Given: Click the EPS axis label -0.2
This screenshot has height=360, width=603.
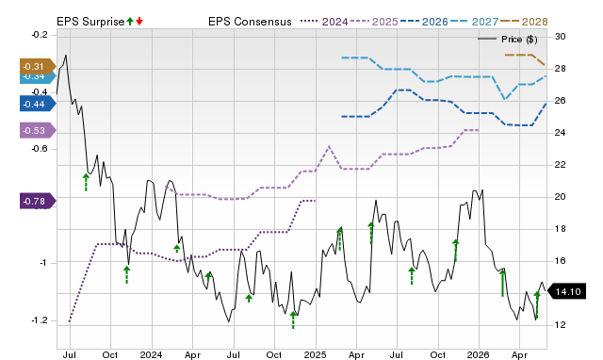Looking at the screenshot, I should [x=40, y=35].
